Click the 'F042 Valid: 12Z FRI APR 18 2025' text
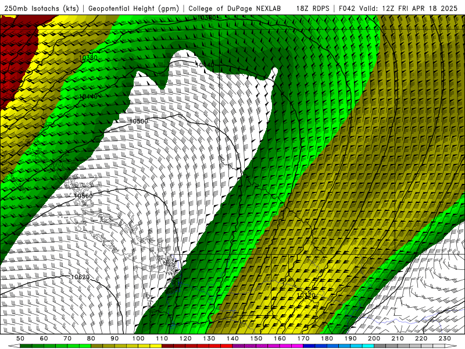Image resolution: width=465 pixels, height=349 pixels. (398, 8)
